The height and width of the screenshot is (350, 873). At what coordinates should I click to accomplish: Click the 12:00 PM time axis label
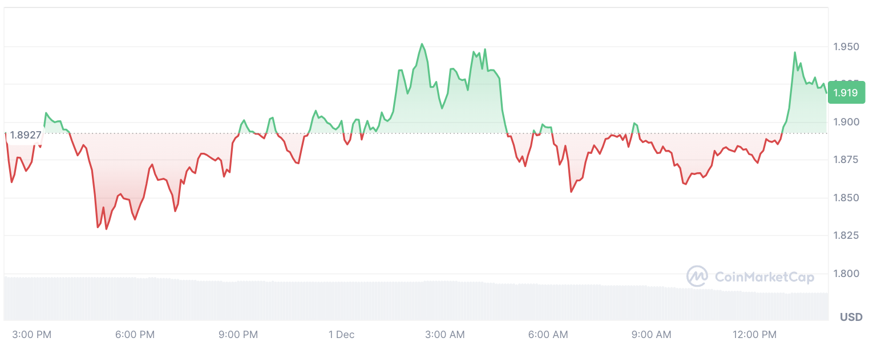[754, 335]
